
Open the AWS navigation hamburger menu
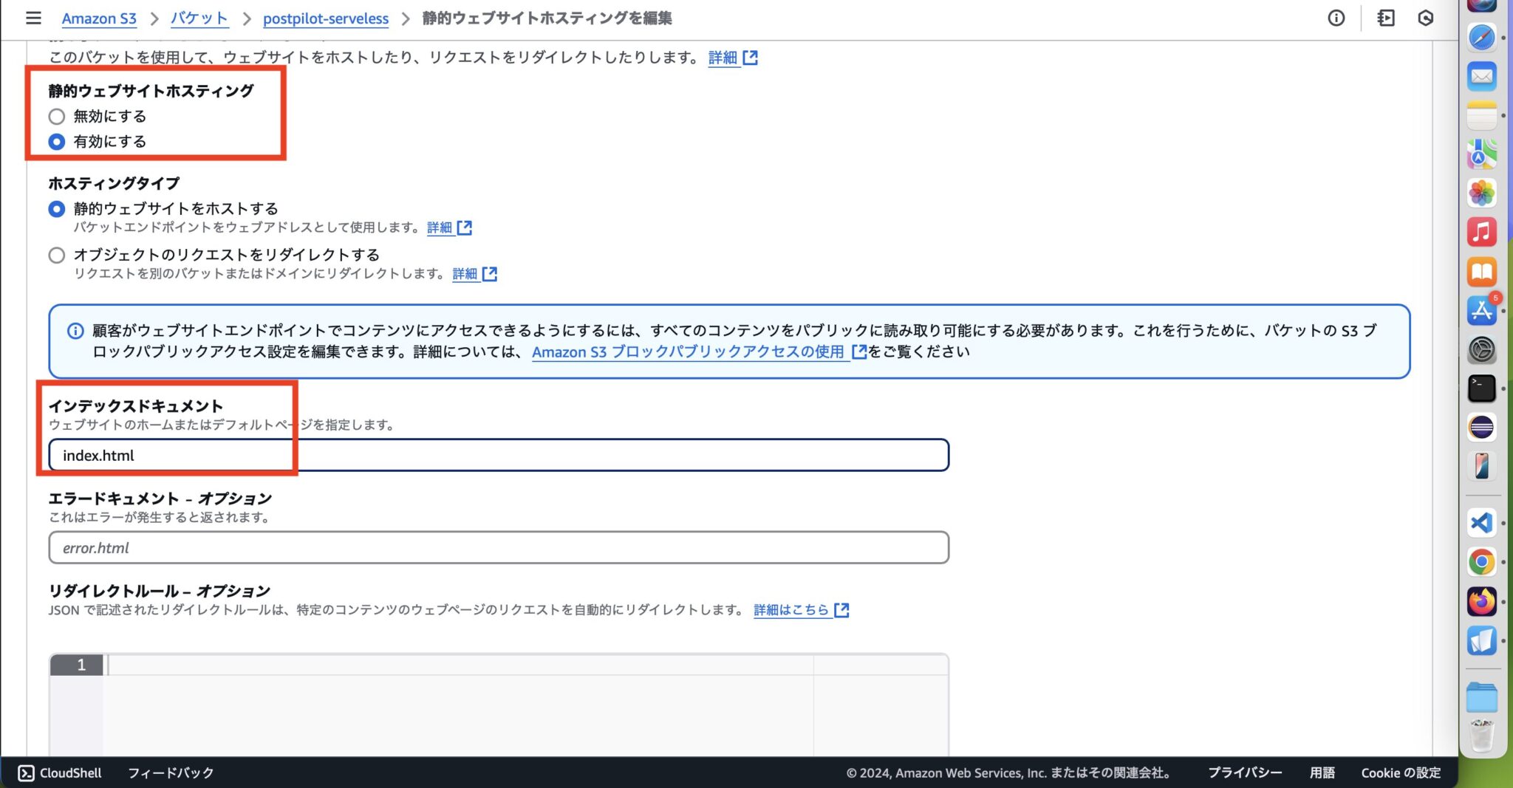pyautogui.click(x=33, y=18)
